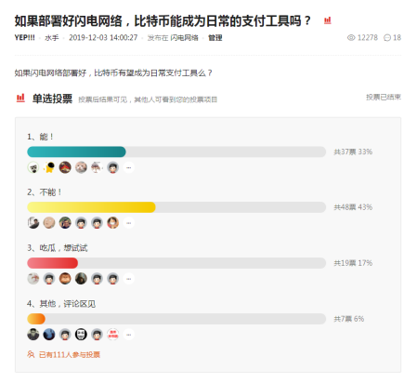Expand more voters for 其他，评论区见
The height and width of the screenshot is (383, 417).
pyautogui.click(x=129, y=335)
